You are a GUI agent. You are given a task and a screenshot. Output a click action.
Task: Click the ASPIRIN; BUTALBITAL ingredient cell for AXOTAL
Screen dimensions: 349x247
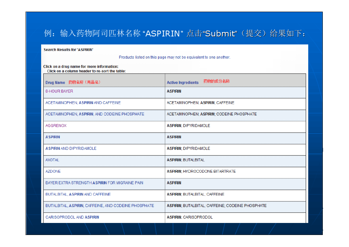click(x=186, y=160)
